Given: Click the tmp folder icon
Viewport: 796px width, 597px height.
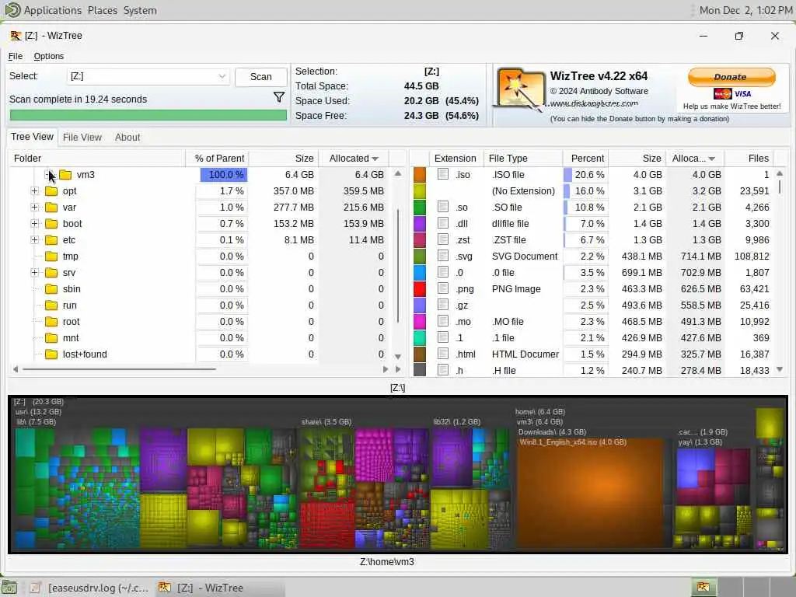Looking at the screenshot, I should click(51, 257).
